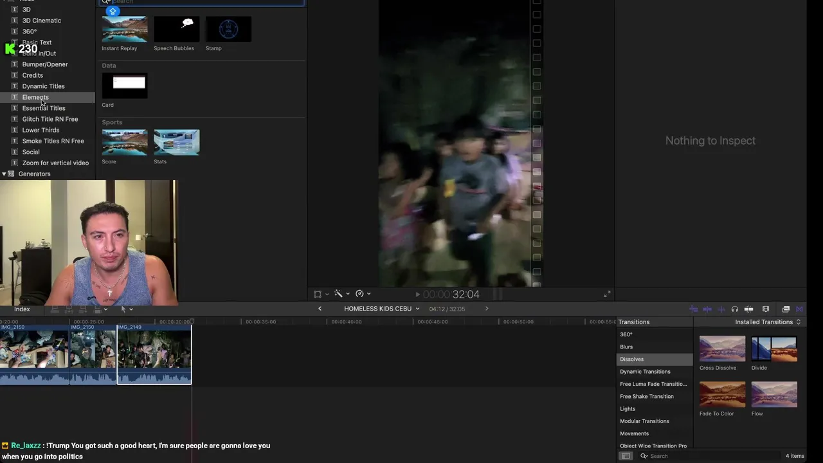The image size is (823, 463).
Task: Select the Stamp title thumbnail
Action: click(x=228, y=30)
